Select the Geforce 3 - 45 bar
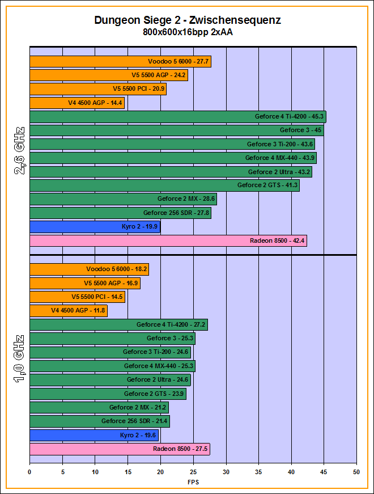Image resolution: width=374 pixels, height=494 pixels. click(176, 130)
